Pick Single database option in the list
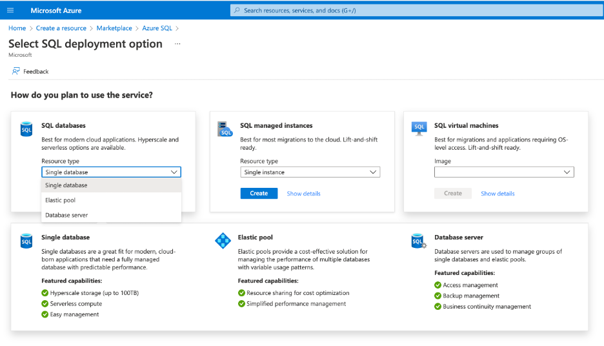The height and width of the screenshot is (346, 604). pyautogui.click(x=66, y=185)
